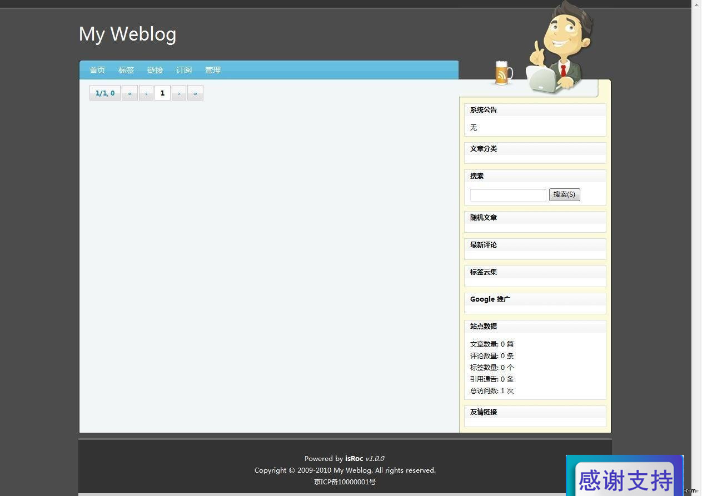Click the 评论数量: 0 条 statistic
This screenshot has width=702, height=496.
(x=492, y=356)
